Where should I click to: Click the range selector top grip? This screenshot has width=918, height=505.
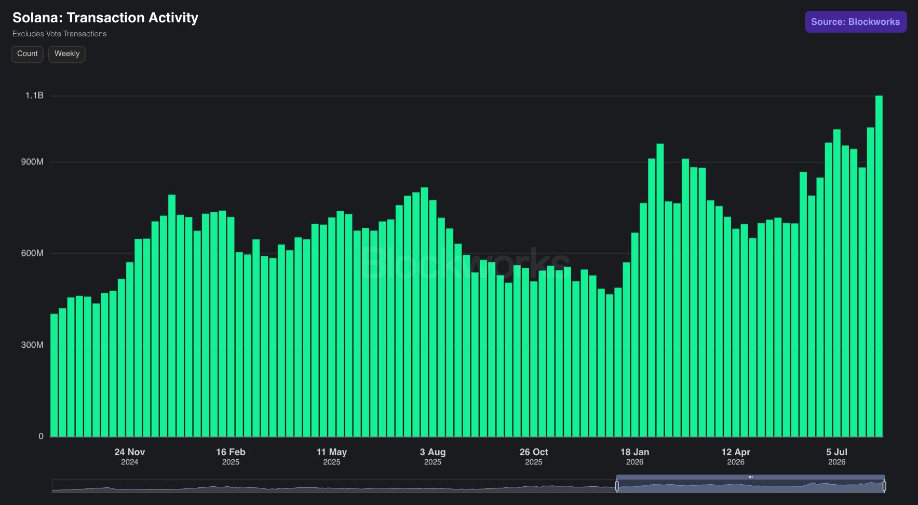[x=750, y=477]
